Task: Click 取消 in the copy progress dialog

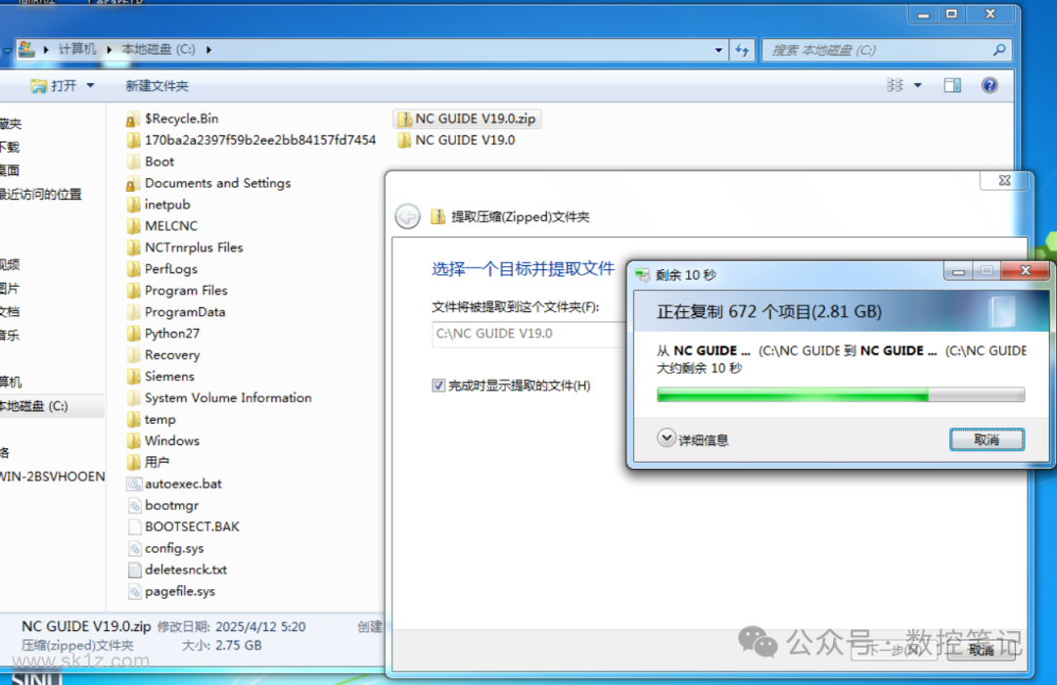Action: coord(987,439)
